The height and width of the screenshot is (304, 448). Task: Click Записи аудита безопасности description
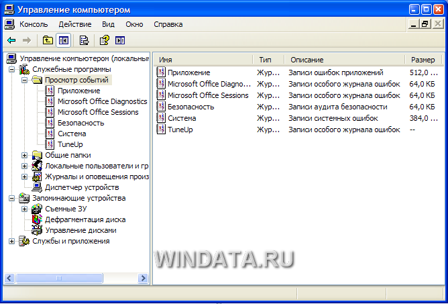click(338, 107)
